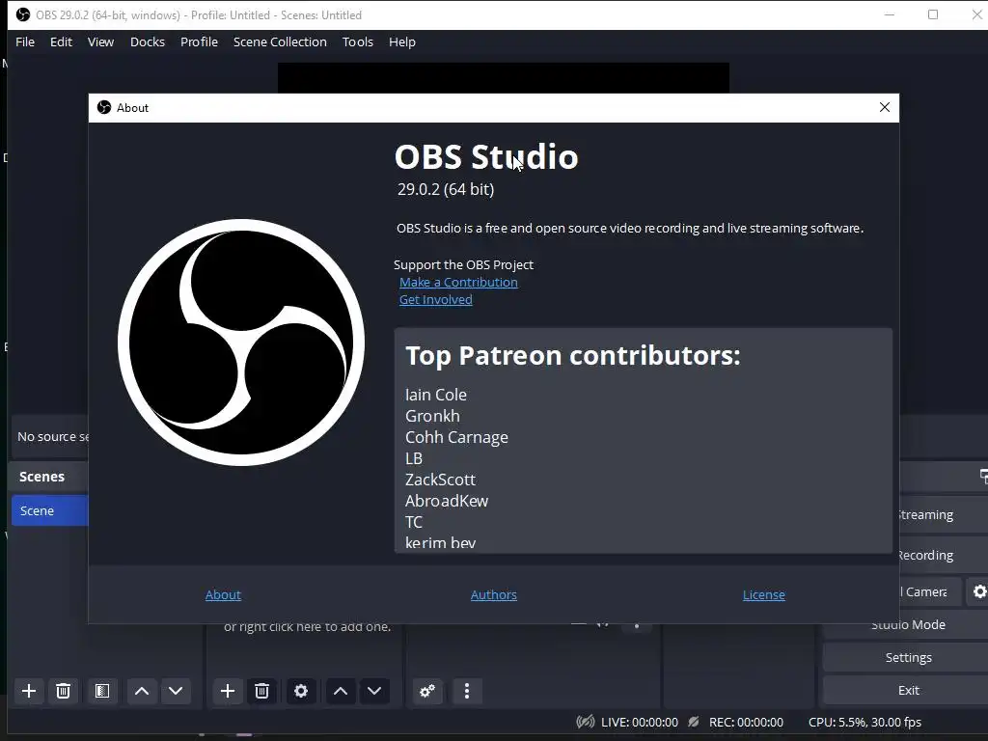Close the About dialog
Image resolution: width=988 pixels, height=741 pixels.
[885, 108]
